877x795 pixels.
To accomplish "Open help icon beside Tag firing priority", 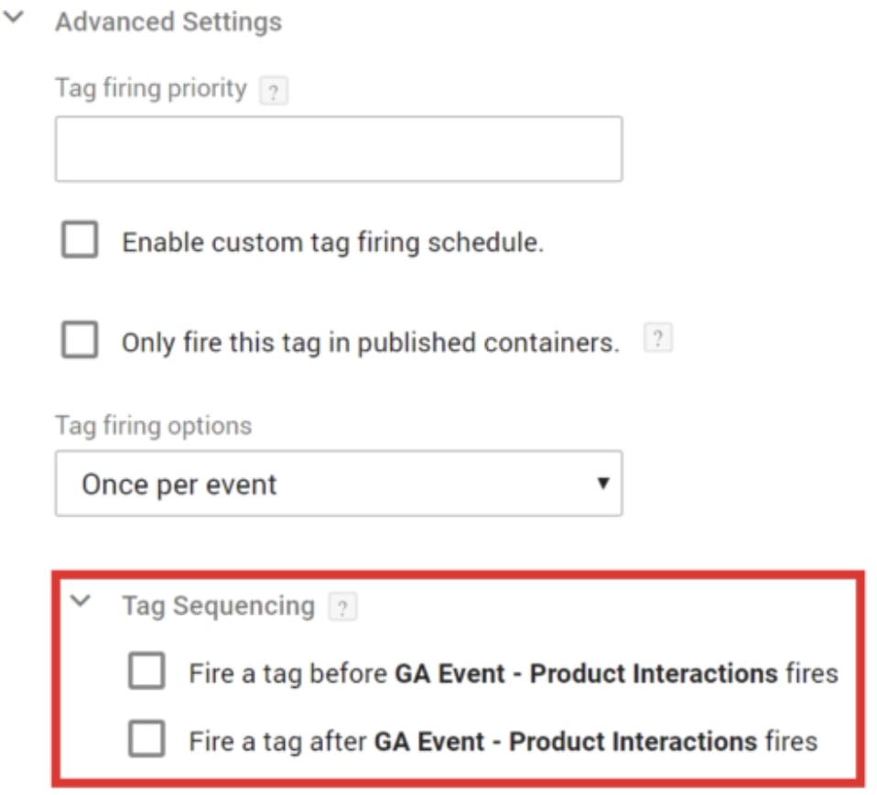I will coord(274,91).
